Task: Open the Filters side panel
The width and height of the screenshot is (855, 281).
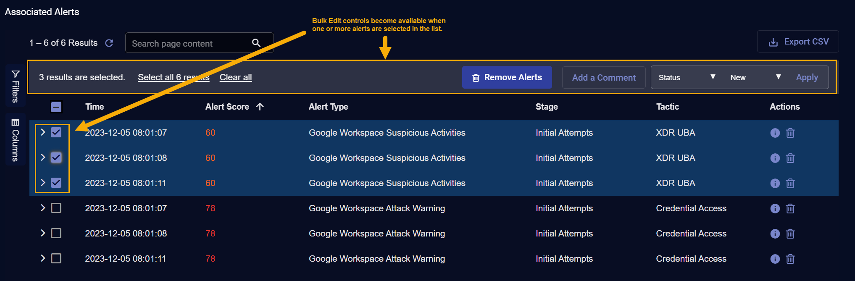Action: coord(16,86)
